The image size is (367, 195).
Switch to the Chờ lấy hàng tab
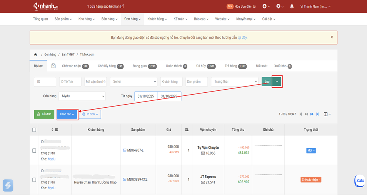coord(110,66)
